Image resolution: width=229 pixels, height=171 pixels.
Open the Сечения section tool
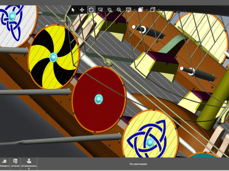tap(15, 163)
